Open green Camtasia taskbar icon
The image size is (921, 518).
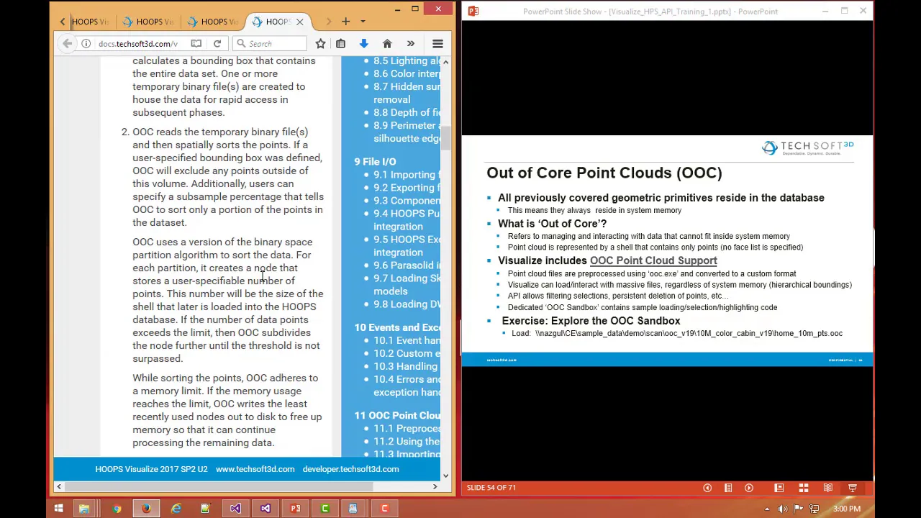click(x=325, y=509)
